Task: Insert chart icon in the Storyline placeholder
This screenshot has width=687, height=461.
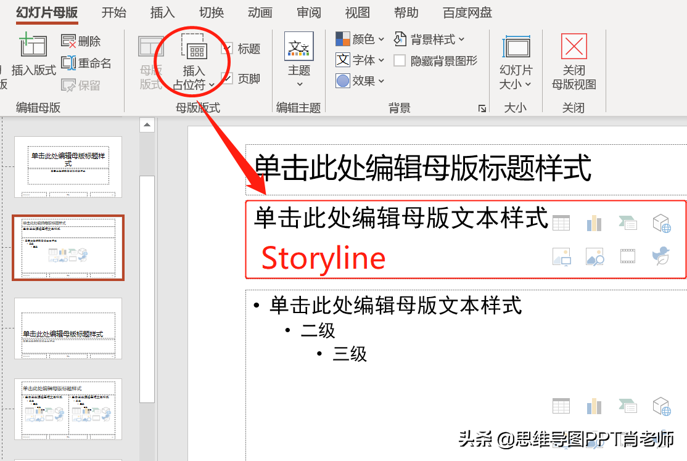Action: (594, 223)
